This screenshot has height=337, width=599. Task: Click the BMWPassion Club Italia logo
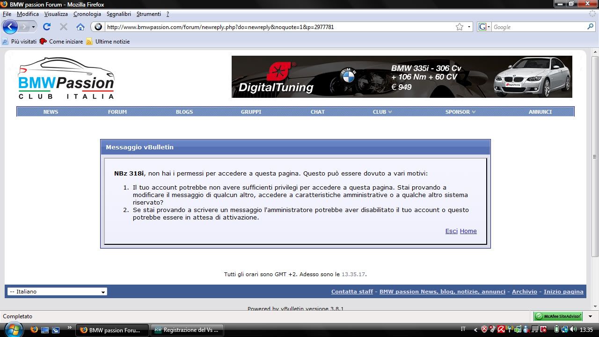(x=66, y=78)
